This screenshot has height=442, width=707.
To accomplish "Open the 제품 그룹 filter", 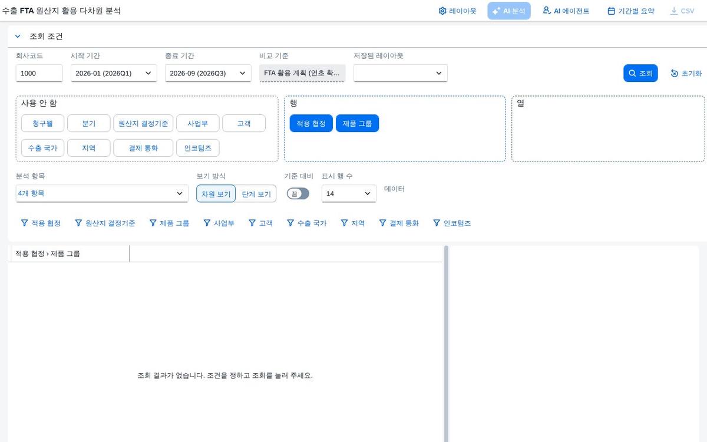I will pyautogui.click(x=169, y=223).
